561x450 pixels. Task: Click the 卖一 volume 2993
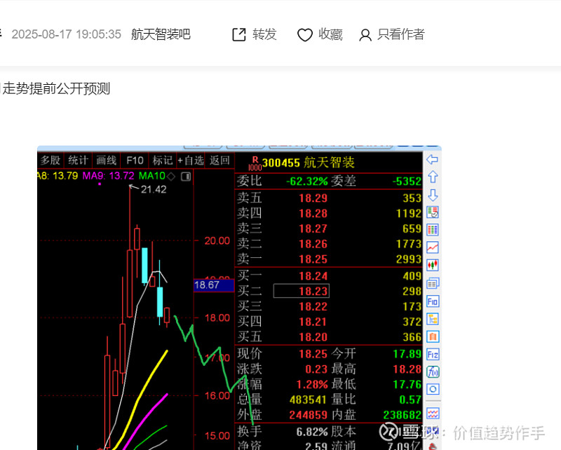tap(409, 259)
